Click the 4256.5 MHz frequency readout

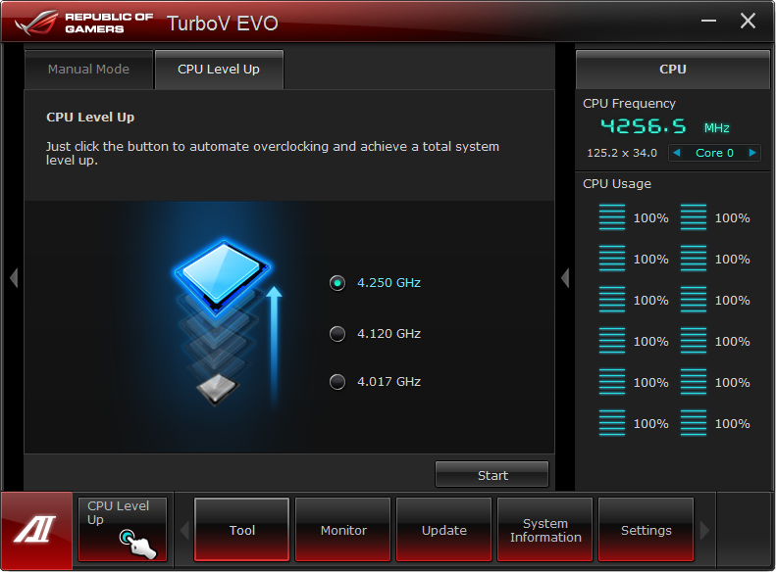(x=664, y=127)
